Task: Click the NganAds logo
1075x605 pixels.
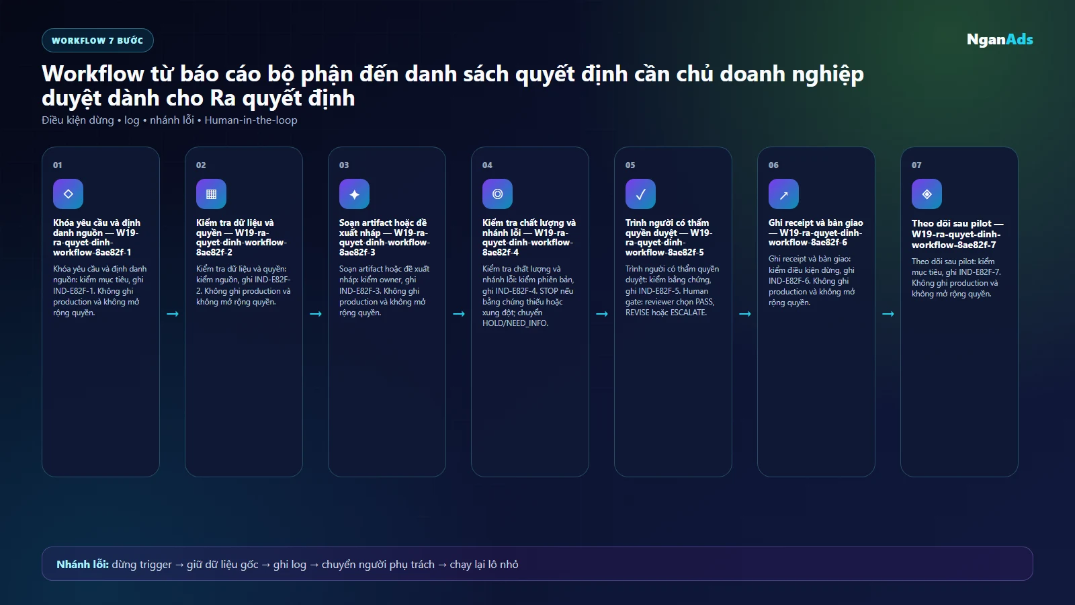Action: tap(1000, 40)
